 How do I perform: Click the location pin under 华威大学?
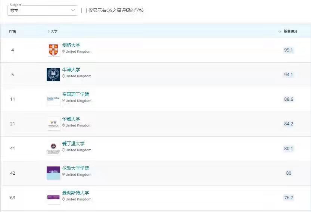point(63,125)
